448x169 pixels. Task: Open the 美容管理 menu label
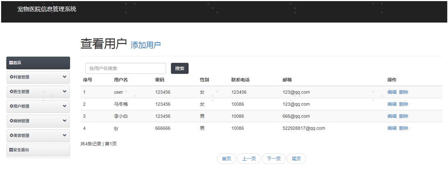point(21,136)
